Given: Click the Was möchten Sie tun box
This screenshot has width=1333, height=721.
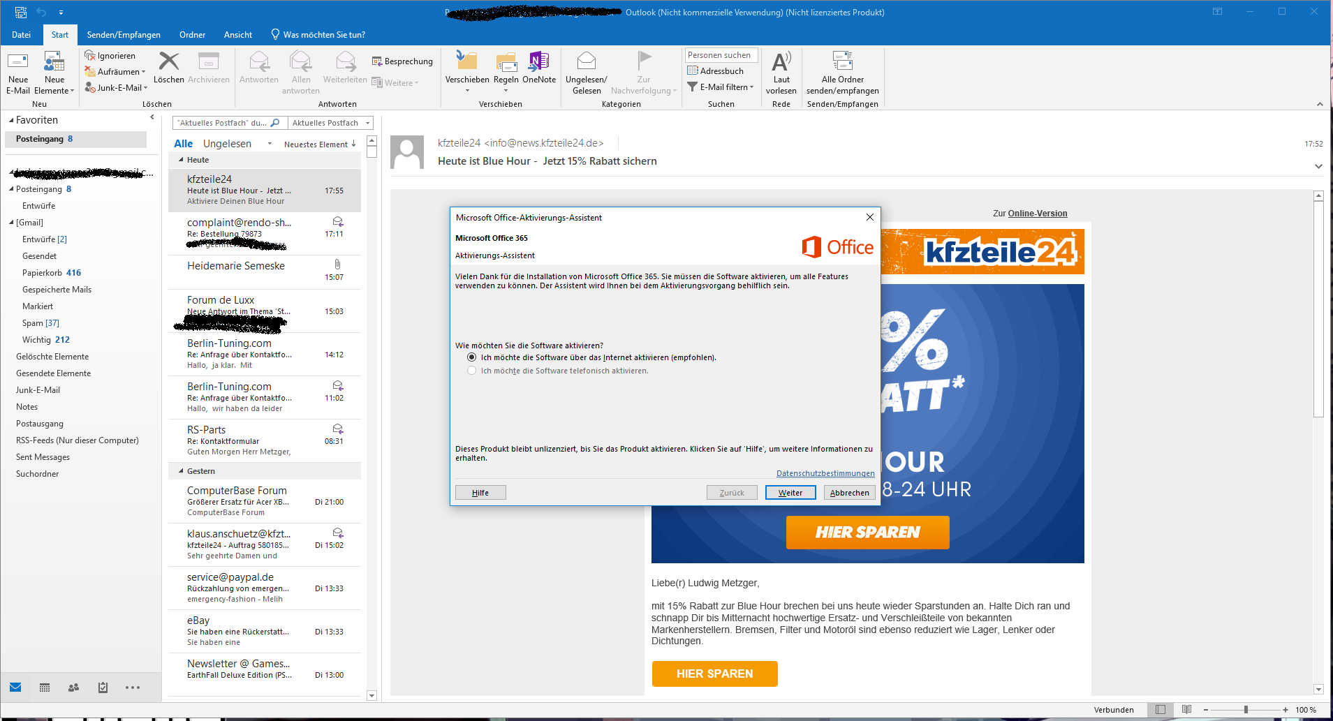Looking at the screenshot, I should tap(318, 34).
